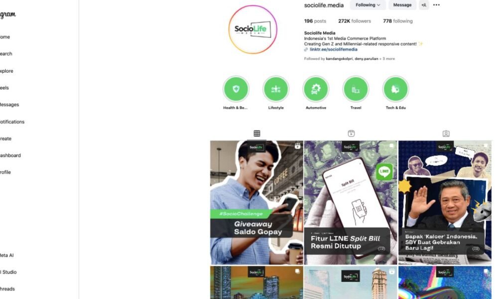Switch to the tagged photos tab
Screen dimensions: 498x299
[x=446, y=134]
